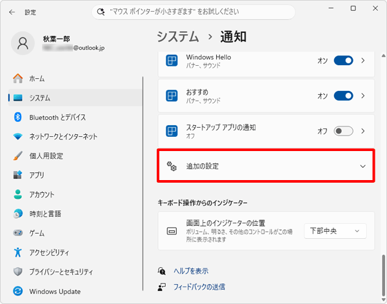The width and height of the screenshot is (387, 304).
Task: Click the プライバシーとセキュリティ label
Action: 61,272
